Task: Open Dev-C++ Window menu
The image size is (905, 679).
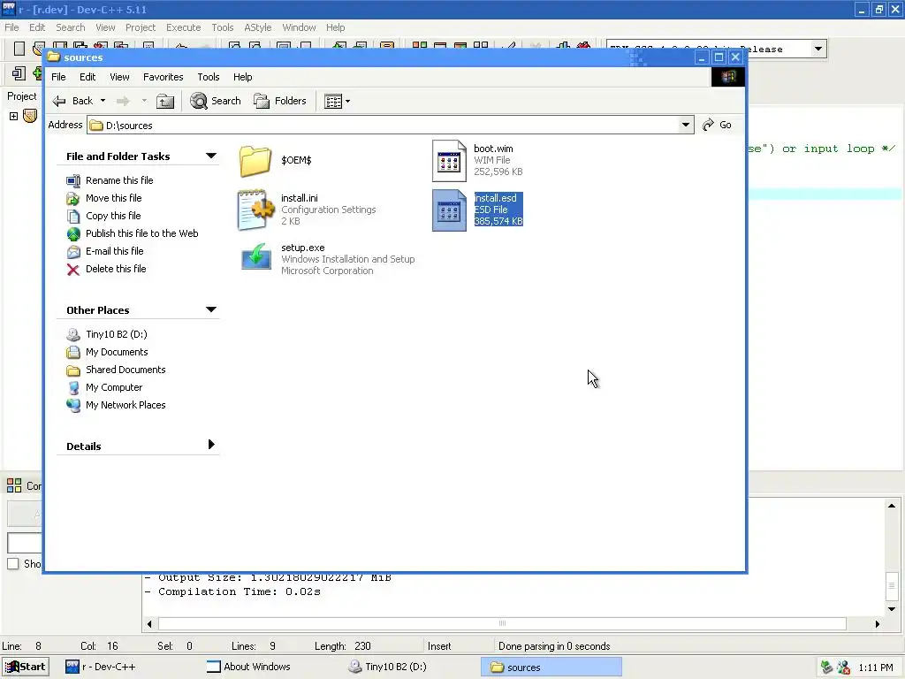Action: 299,27
